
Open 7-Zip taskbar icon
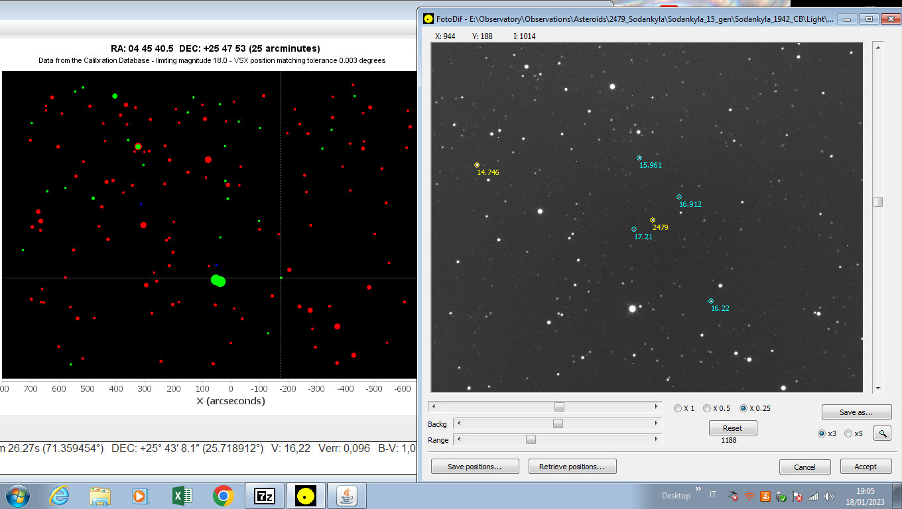click(x=265, y=496)
